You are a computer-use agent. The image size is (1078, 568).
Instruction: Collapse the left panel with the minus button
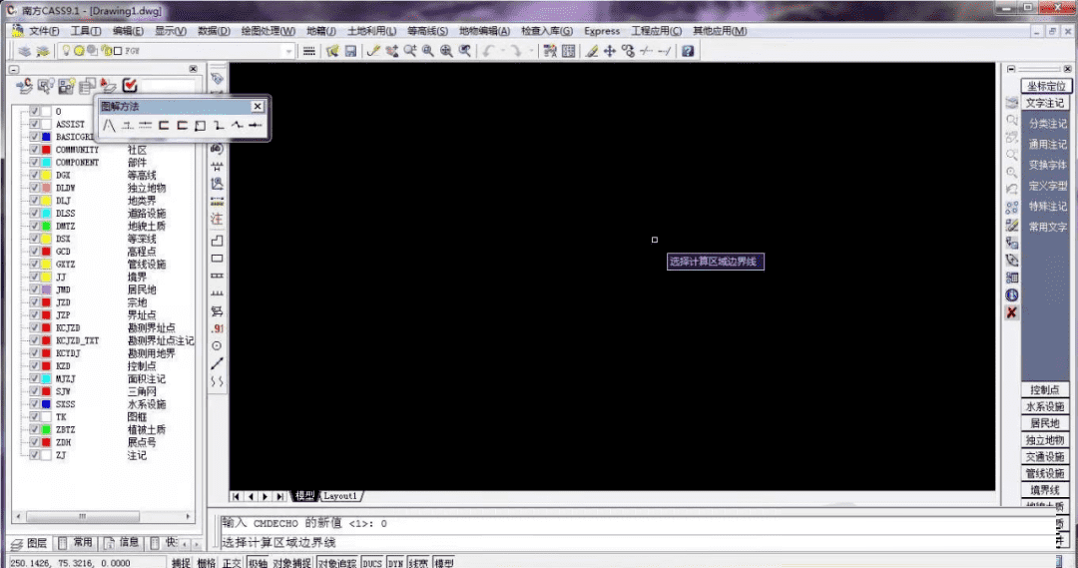pyautogui.click(x=14, y=70)
